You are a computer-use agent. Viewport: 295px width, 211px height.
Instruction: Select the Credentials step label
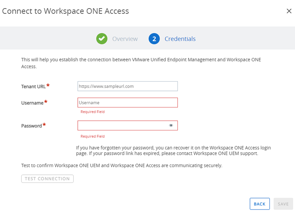[180, 39]
